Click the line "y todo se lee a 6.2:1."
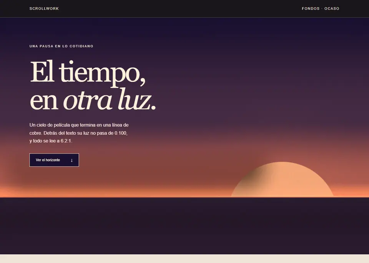369x263 pixels. point(51,141)
